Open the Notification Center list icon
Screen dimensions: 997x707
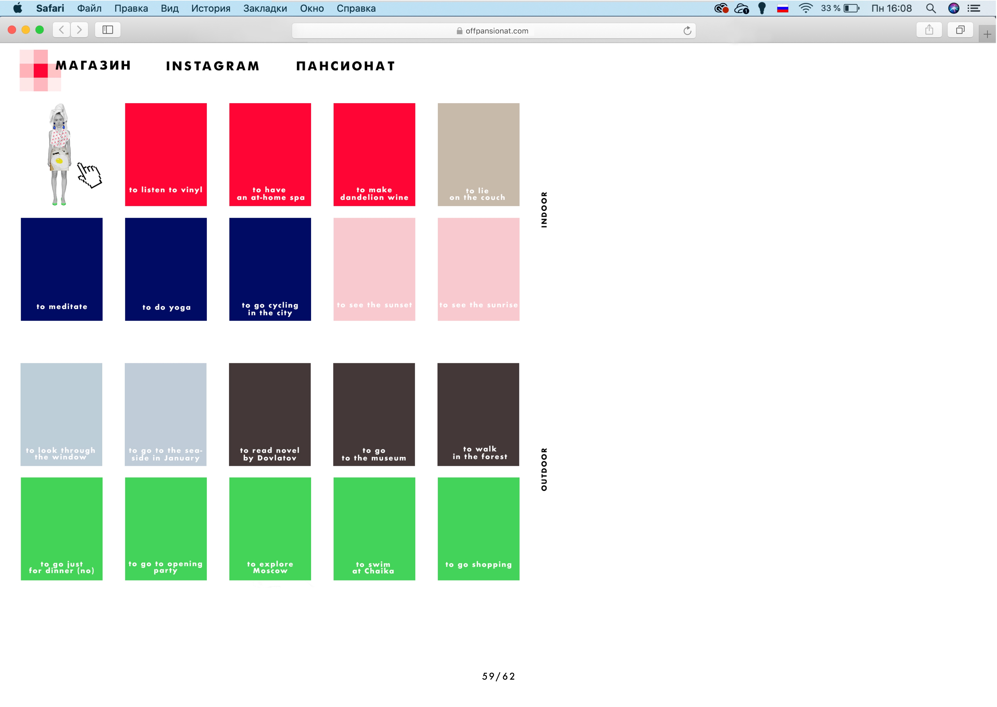pos(974,8)
